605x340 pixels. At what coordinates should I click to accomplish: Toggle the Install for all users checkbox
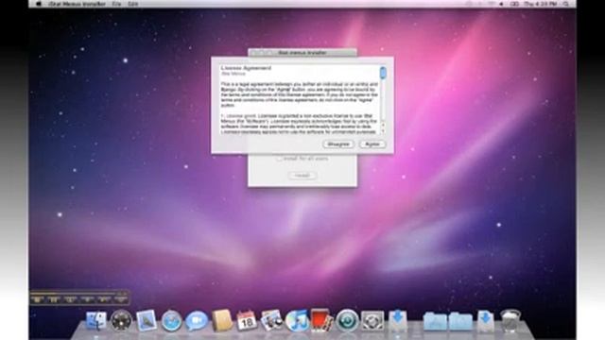[x=279, y=159]
